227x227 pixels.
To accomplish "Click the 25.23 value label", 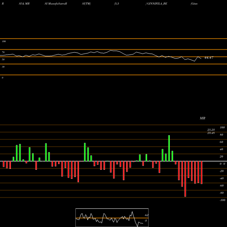I will 211,130.
